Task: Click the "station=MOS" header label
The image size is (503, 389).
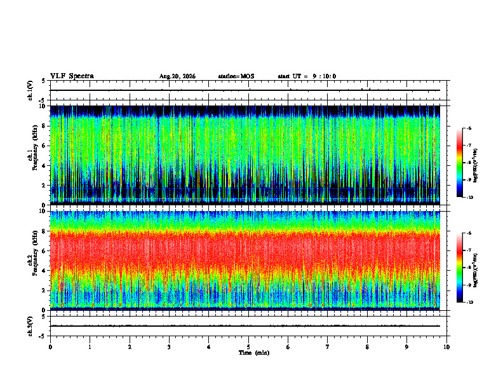Action: [x=236, y=76]
